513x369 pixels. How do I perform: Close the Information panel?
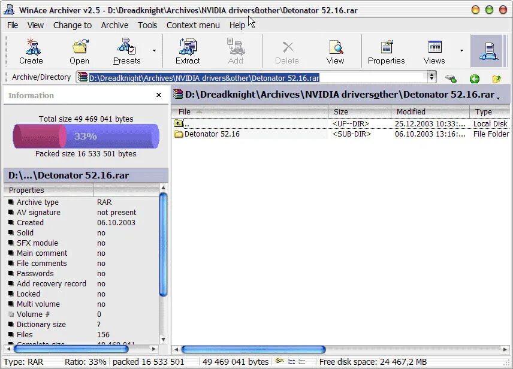pyautogui.click(x=159, y=95)
